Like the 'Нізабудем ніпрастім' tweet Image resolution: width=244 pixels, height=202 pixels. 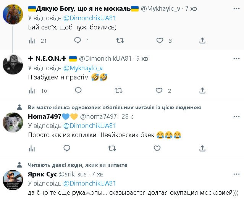(x=159, y=90)
